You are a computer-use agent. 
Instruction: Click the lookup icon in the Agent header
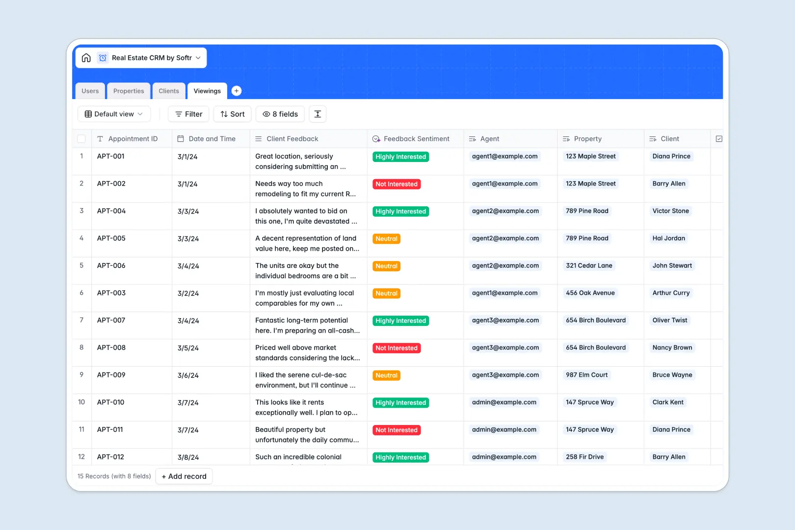(x=473, y=138)
